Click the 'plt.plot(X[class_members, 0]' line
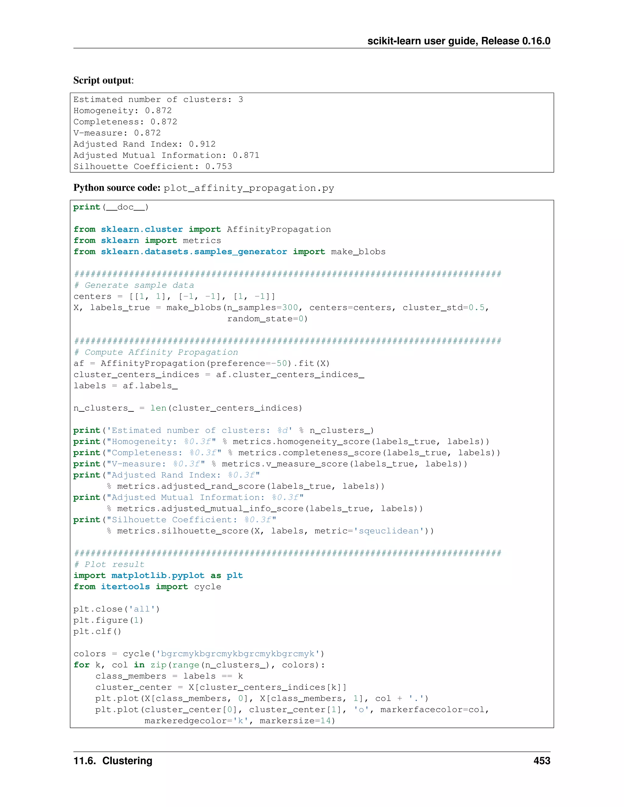The height and width of the screenshot is (807, 624). point(262,698)
